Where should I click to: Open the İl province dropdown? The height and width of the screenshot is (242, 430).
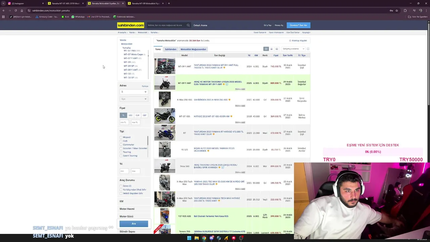tap(134, 92)
